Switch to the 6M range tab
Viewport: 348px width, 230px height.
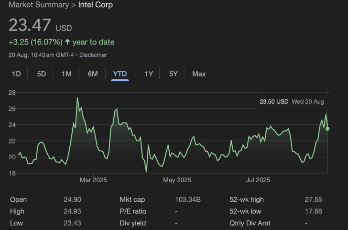[x=93, y=74]
